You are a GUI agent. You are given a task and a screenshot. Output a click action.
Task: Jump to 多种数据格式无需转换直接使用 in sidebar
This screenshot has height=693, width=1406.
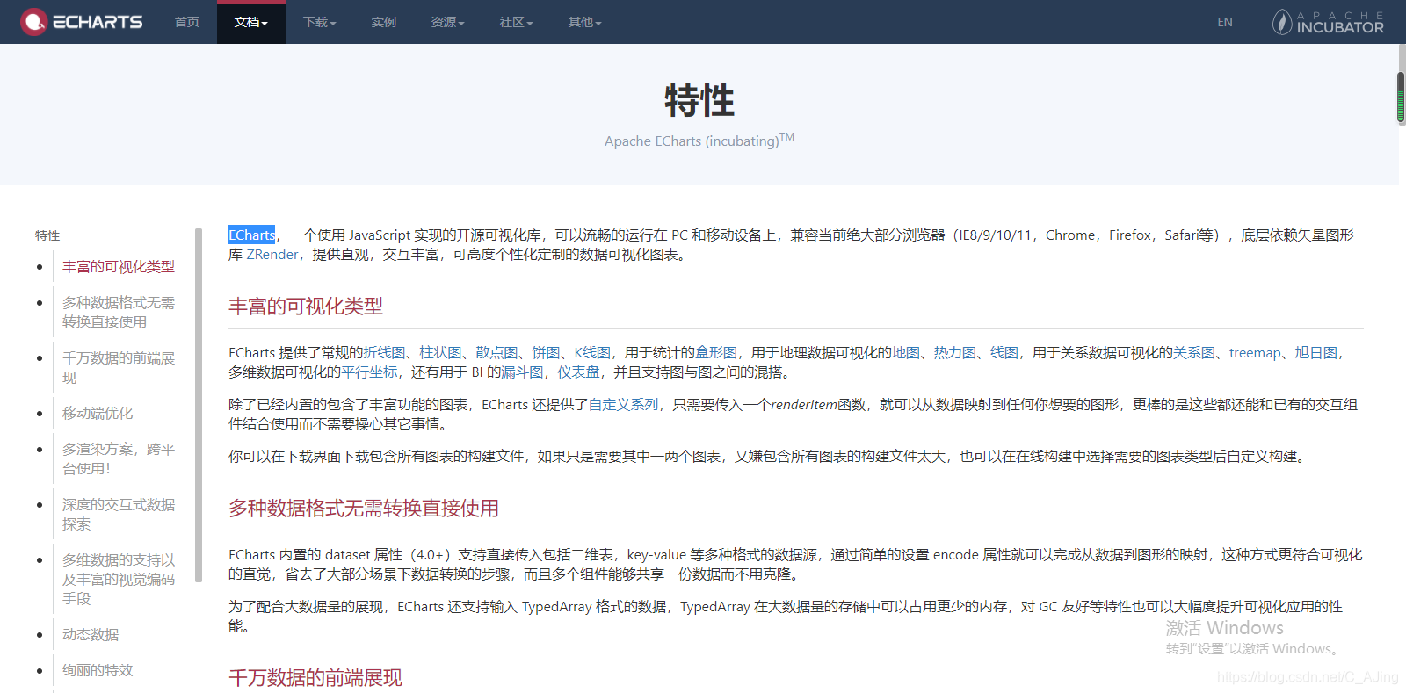(119, 312)
